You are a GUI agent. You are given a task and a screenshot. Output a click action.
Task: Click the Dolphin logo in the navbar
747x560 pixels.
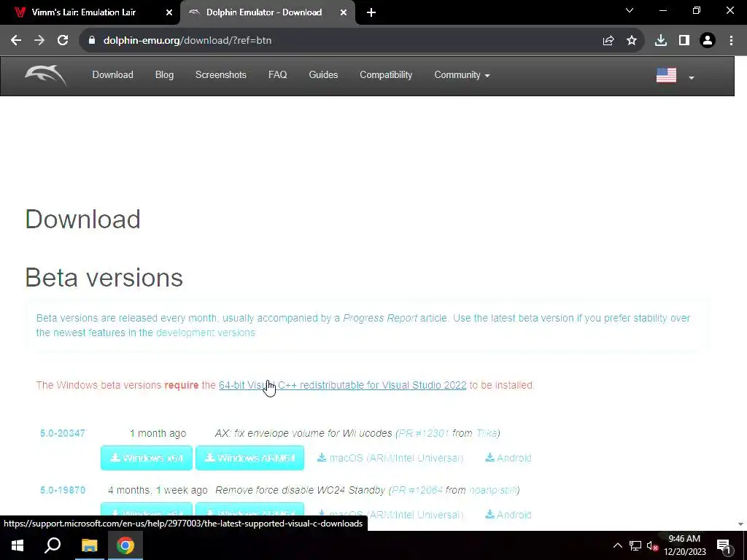(46, 75)
